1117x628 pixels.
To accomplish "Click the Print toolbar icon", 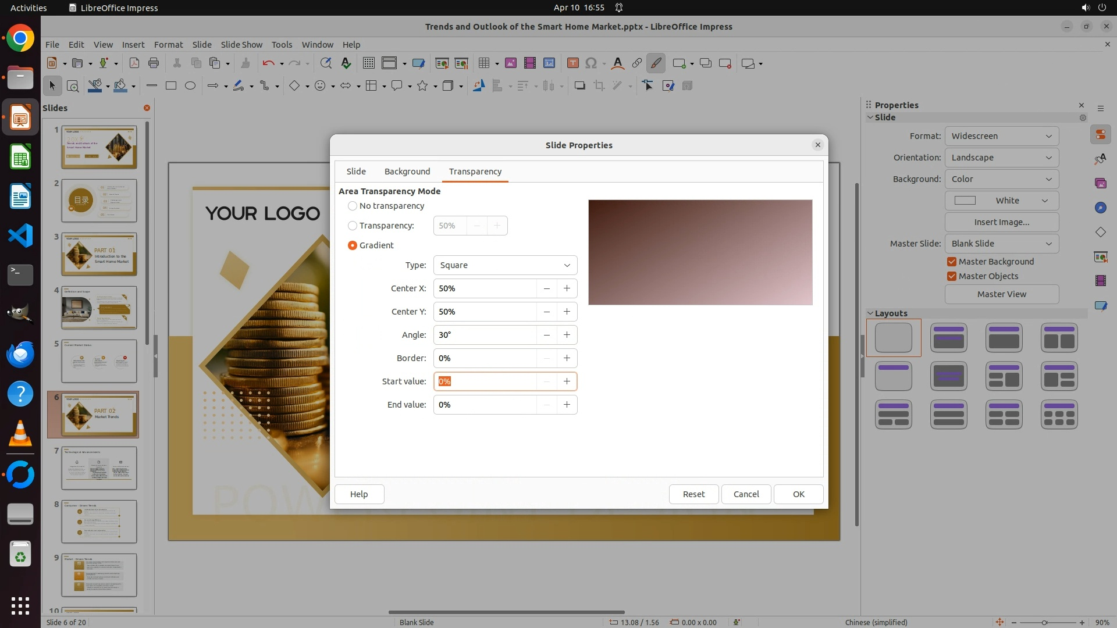I will [x=154, y=63].
